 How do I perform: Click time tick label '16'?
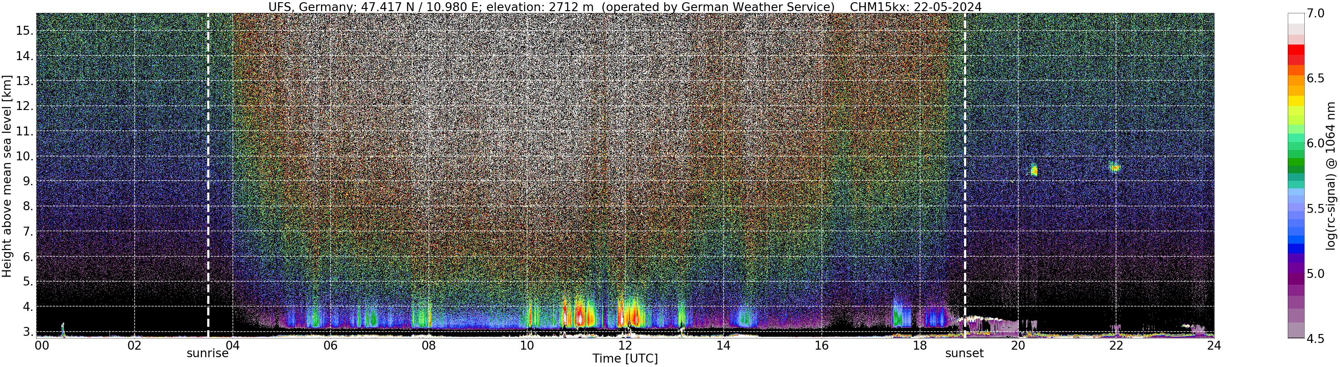click(821, 345)
